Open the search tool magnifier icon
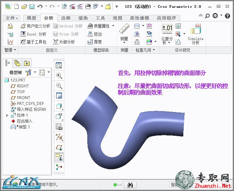234x191 pixels. tap(207, 16)
